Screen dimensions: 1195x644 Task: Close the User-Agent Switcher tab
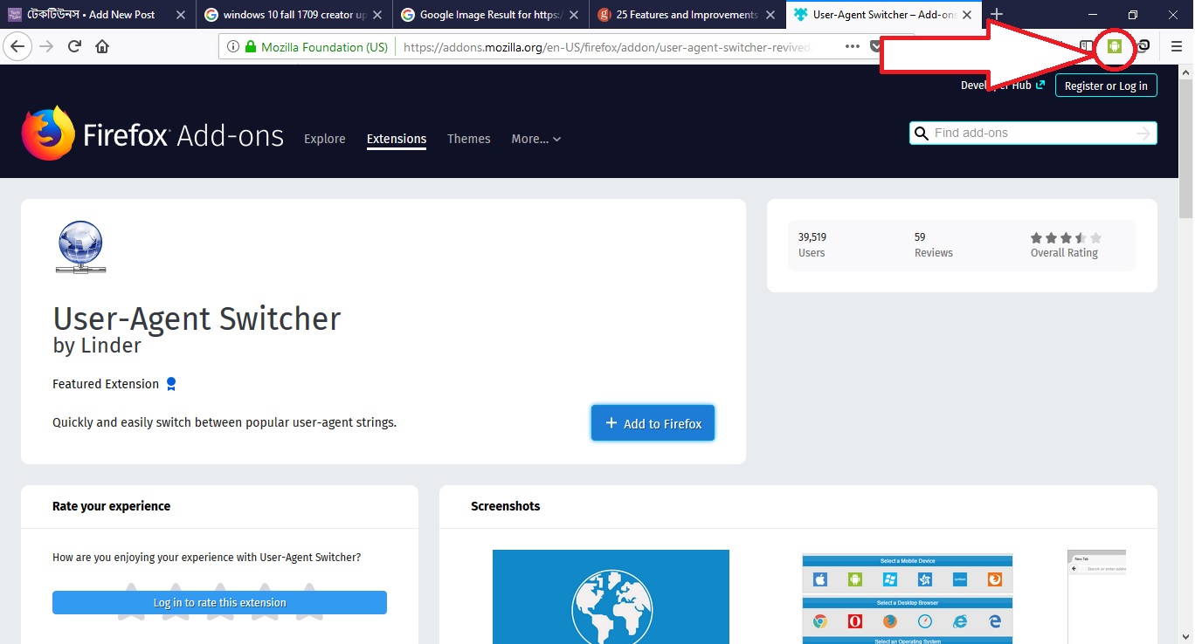[x=967, y=15]
